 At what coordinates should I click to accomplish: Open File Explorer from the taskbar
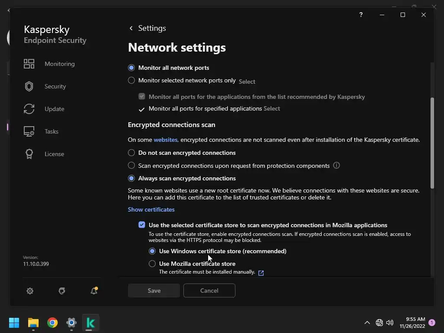pyautogui.click(x=33, y=323)
